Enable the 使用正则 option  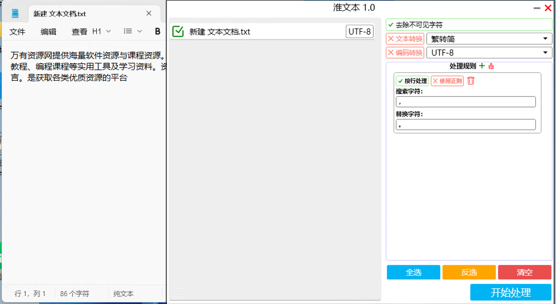[x=447, y=81]
